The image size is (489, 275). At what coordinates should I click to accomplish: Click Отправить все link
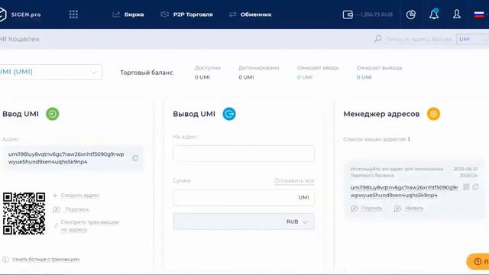tap(294, 180)
